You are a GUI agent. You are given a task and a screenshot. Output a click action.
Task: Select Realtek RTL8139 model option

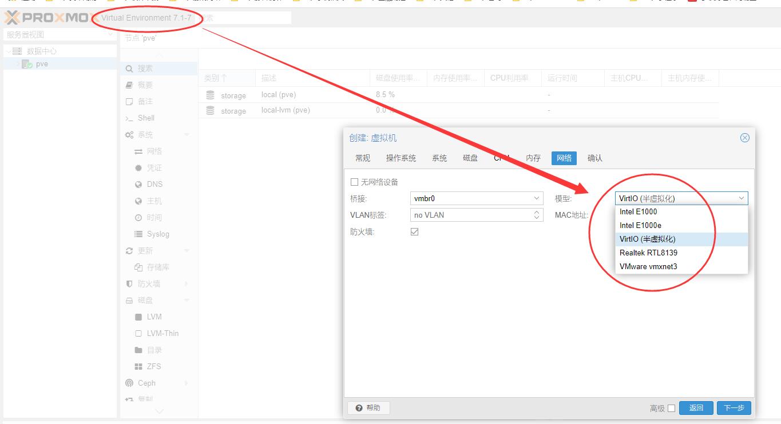point(648,253)
